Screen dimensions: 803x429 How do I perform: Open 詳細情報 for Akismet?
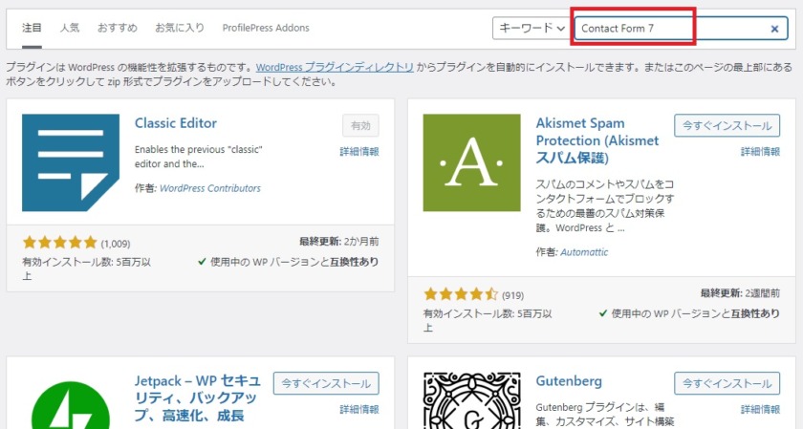761,152
